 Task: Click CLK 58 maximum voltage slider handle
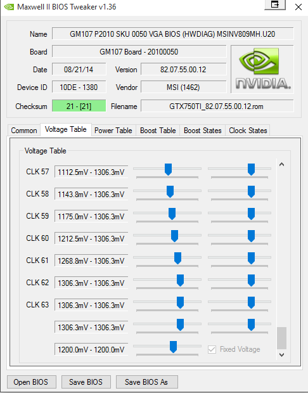[x=251, y=191]
